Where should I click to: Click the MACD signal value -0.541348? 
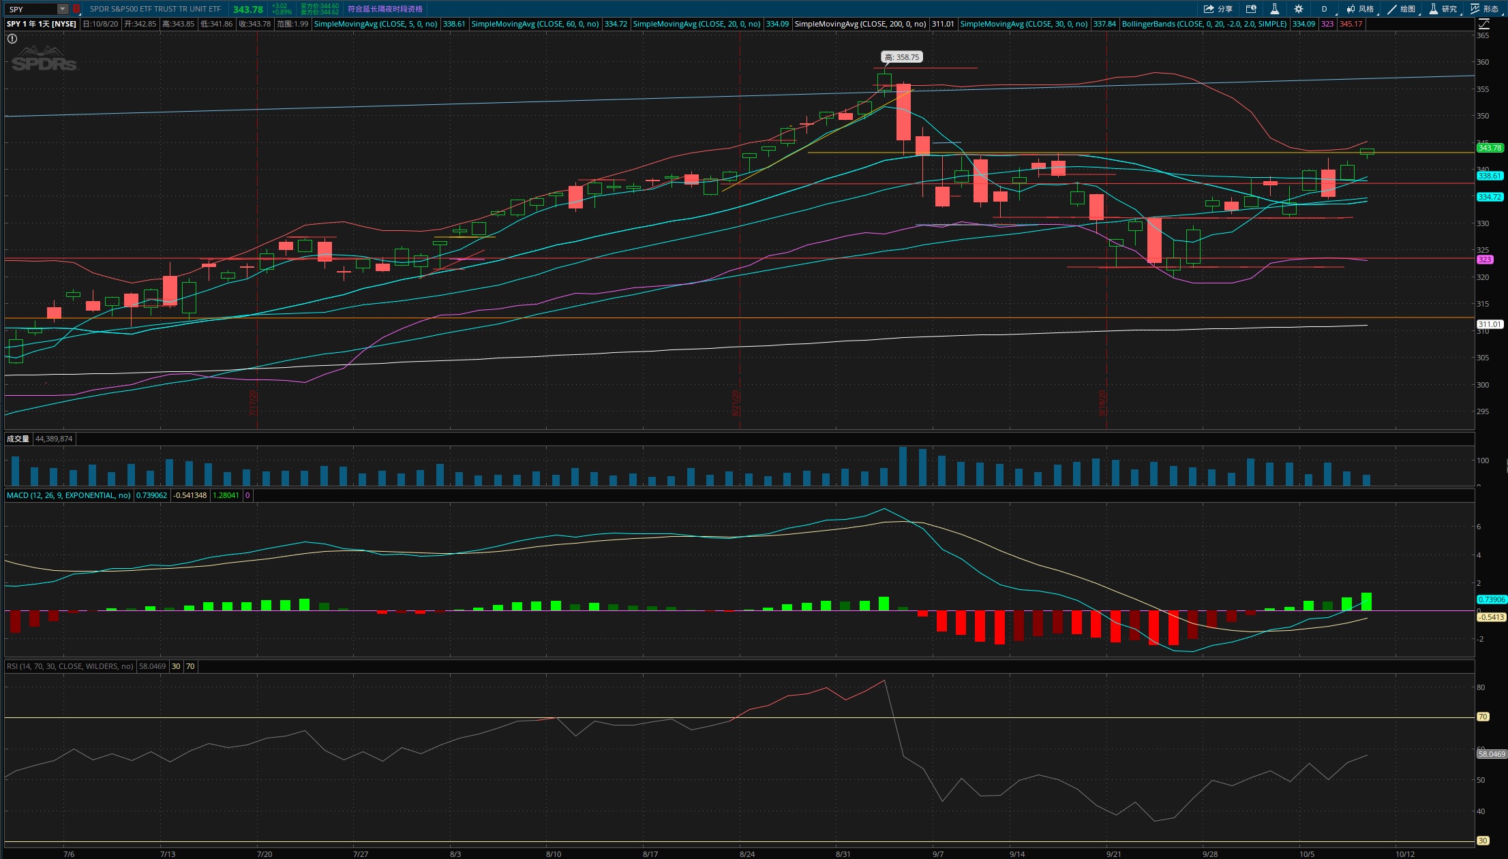tap(190, 495)
